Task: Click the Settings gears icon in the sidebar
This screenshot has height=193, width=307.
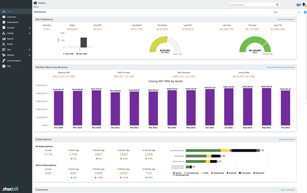Action: 4,55
